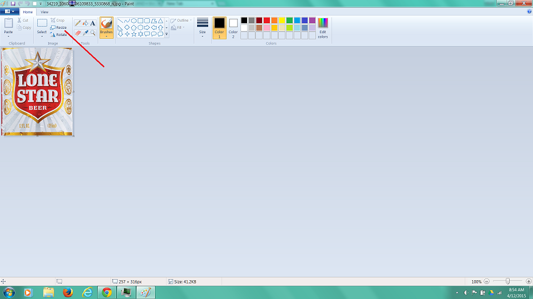Switch to the Color 2 selector

coord(233,27)
